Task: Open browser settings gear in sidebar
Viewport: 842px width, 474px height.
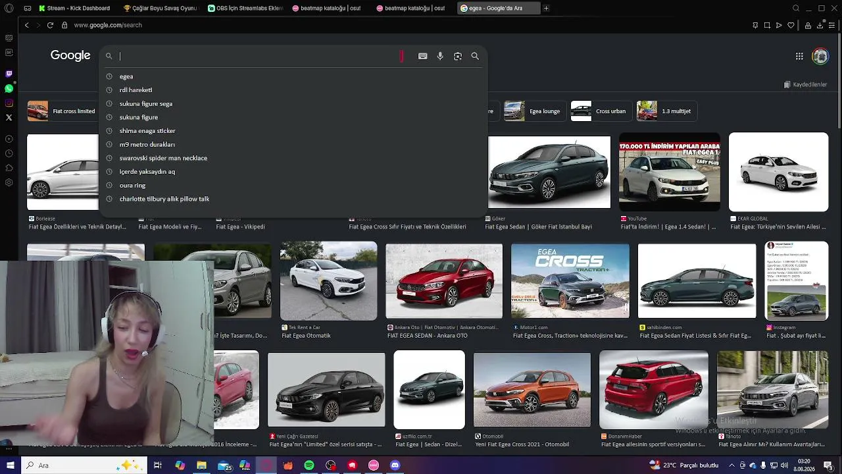Action: tap(9, 182)
